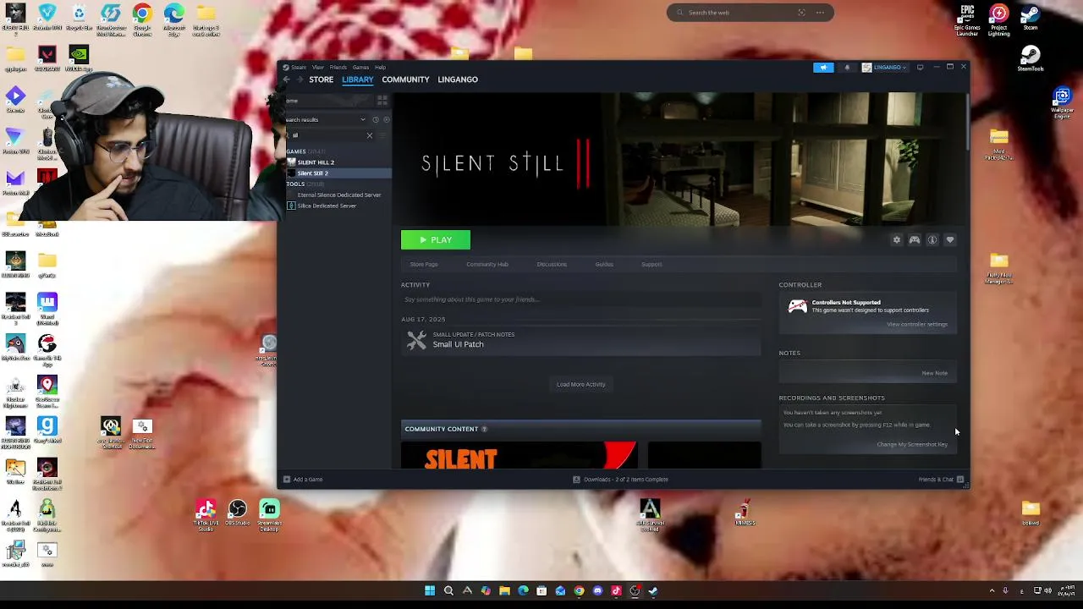
Task: Open taskbar Search icon
Action: pos(448,591)
